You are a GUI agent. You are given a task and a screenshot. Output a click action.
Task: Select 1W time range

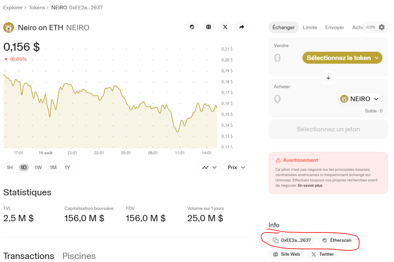coord(38,167)
